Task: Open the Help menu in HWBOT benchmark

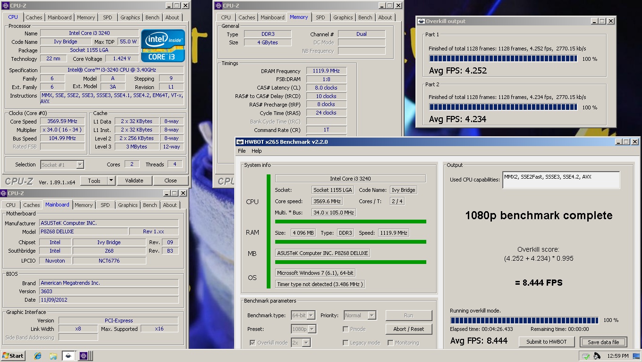Action: coord(256,151)
